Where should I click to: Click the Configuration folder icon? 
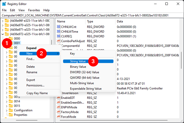click(11, 110)
